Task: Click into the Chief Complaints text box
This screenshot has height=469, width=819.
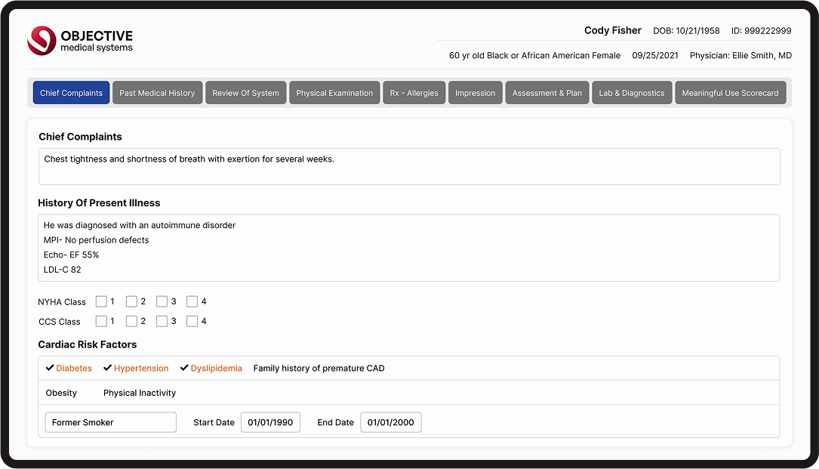Action: 409,166
